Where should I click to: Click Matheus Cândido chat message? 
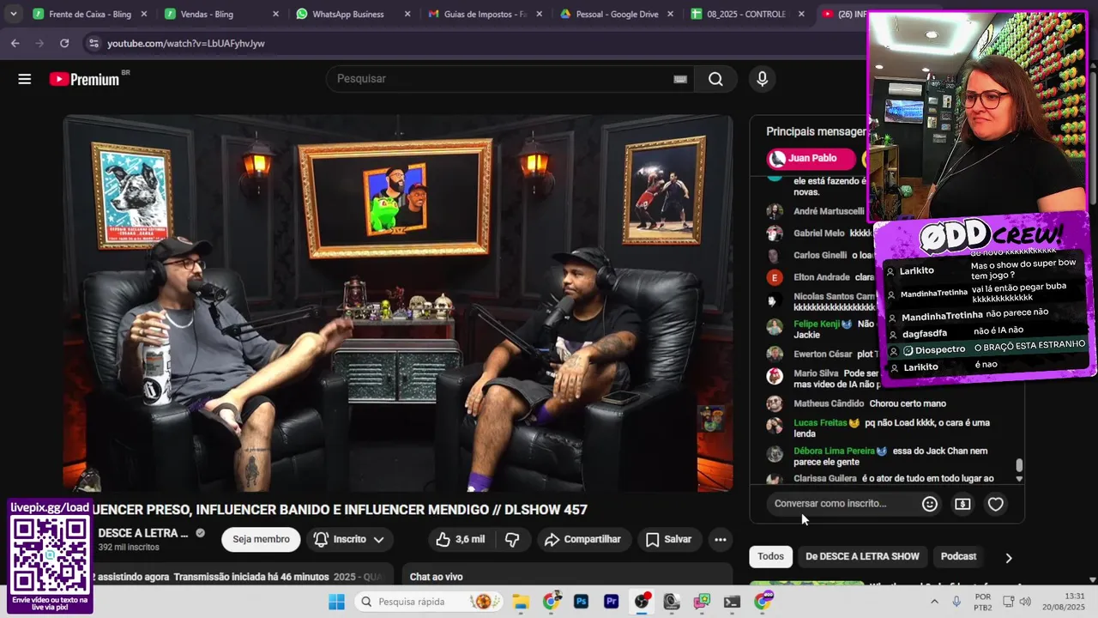coord(869,403)
